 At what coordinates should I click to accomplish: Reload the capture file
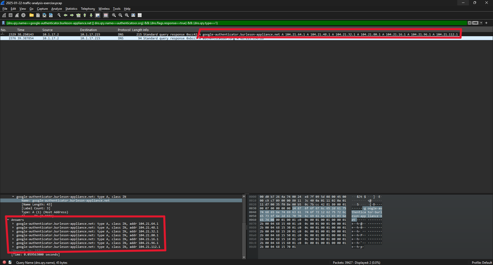pyautogui.click(x=51, y=15)
